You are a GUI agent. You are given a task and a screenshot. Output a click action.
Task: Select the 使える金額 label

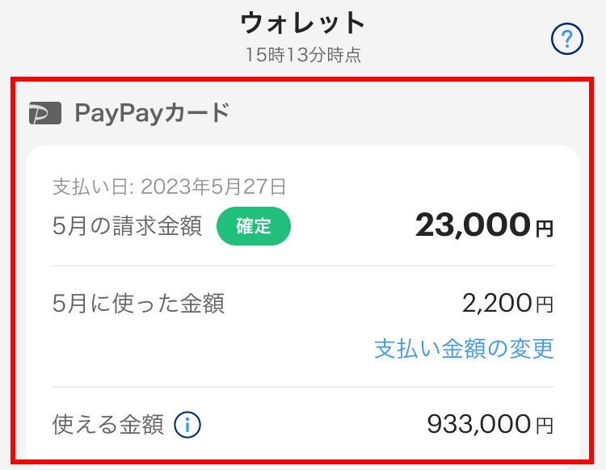pyautogui.click(x=107, y=425)
